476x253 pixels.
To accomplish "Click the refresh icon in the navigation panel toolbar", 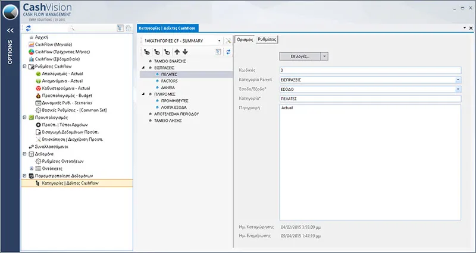I will pos(29,28).
